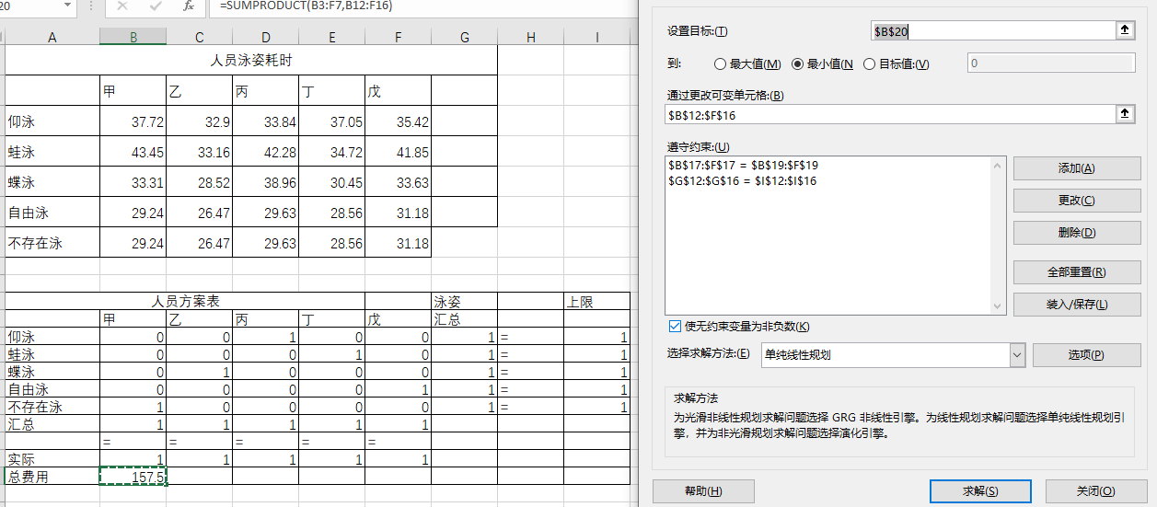Click the 通过更改可变单元格 input field
Image resolution: width=1157 pixels, height=507 pixels.
(x=888, y=115)
